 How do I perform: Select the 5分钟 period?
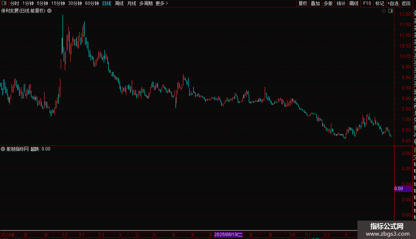coord(42,3)
